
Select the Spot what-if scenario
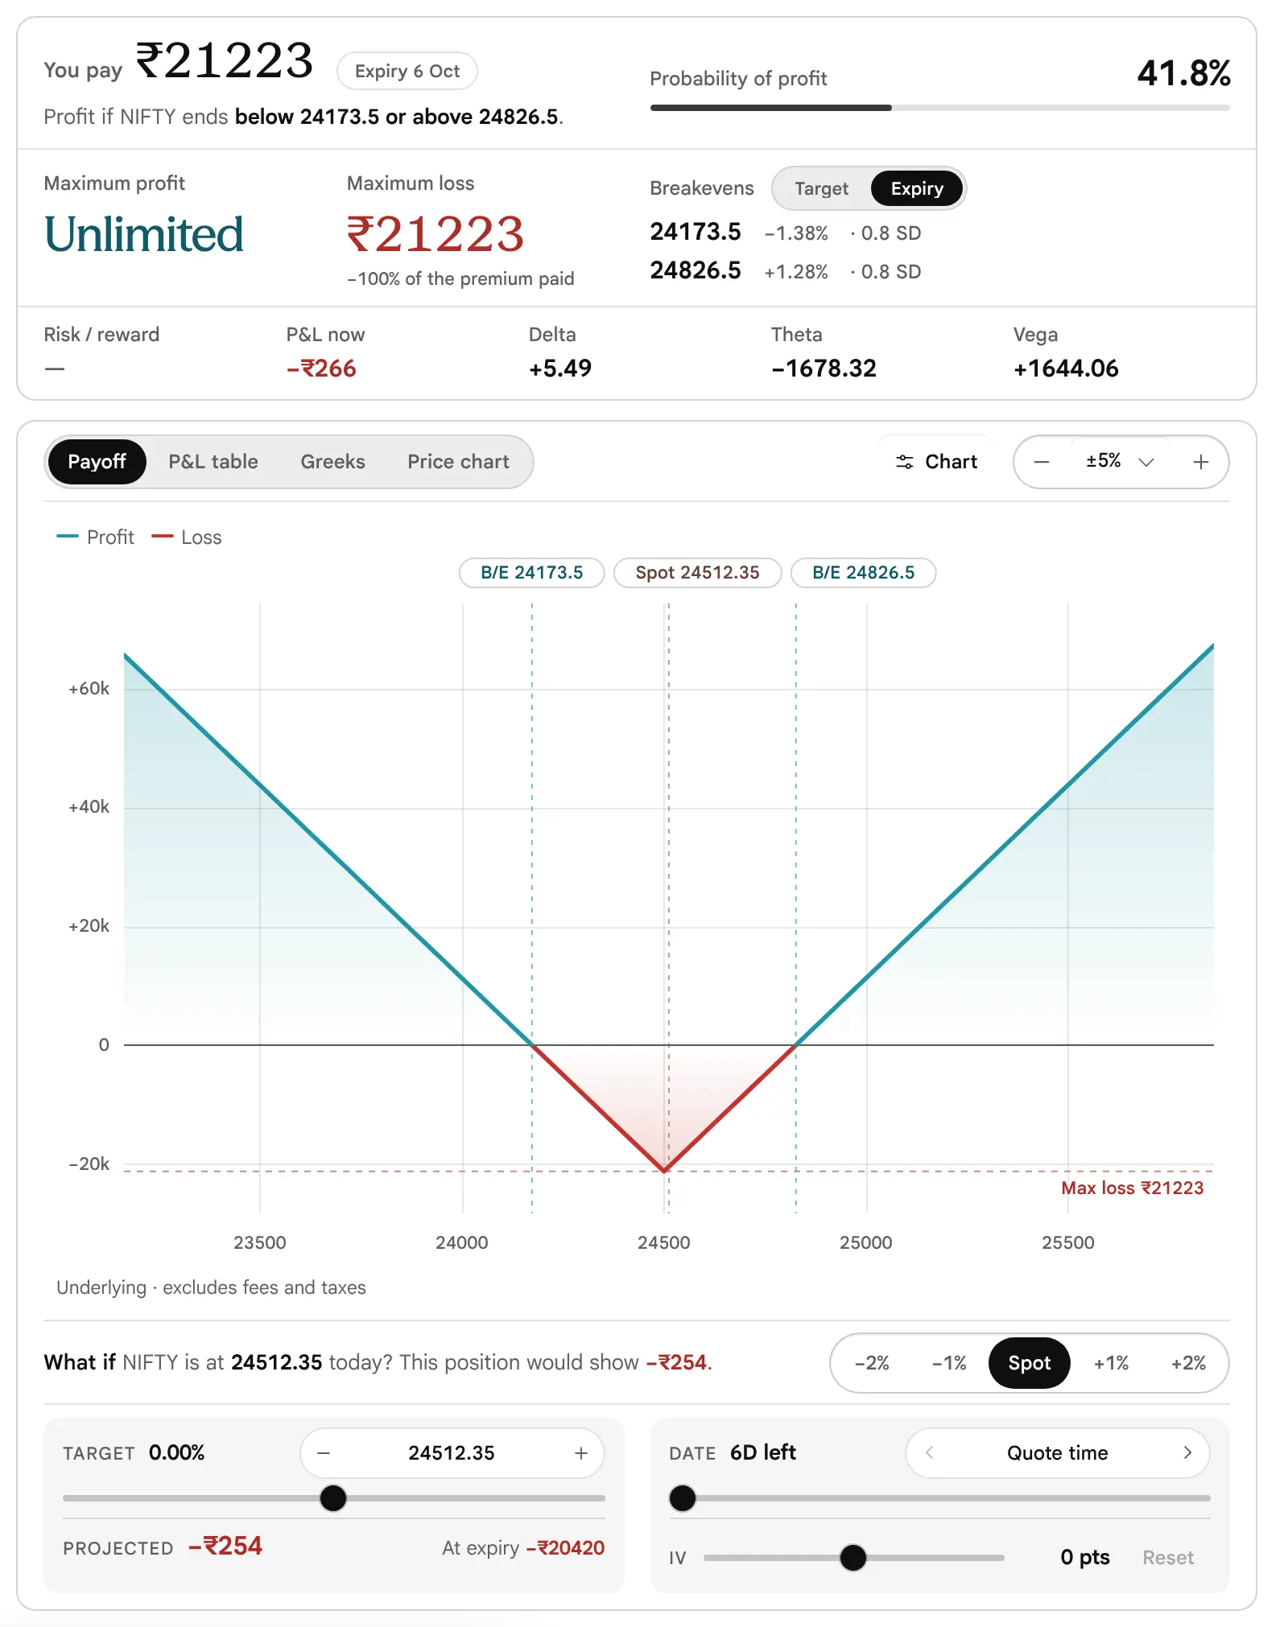tap(1030, 1363)
